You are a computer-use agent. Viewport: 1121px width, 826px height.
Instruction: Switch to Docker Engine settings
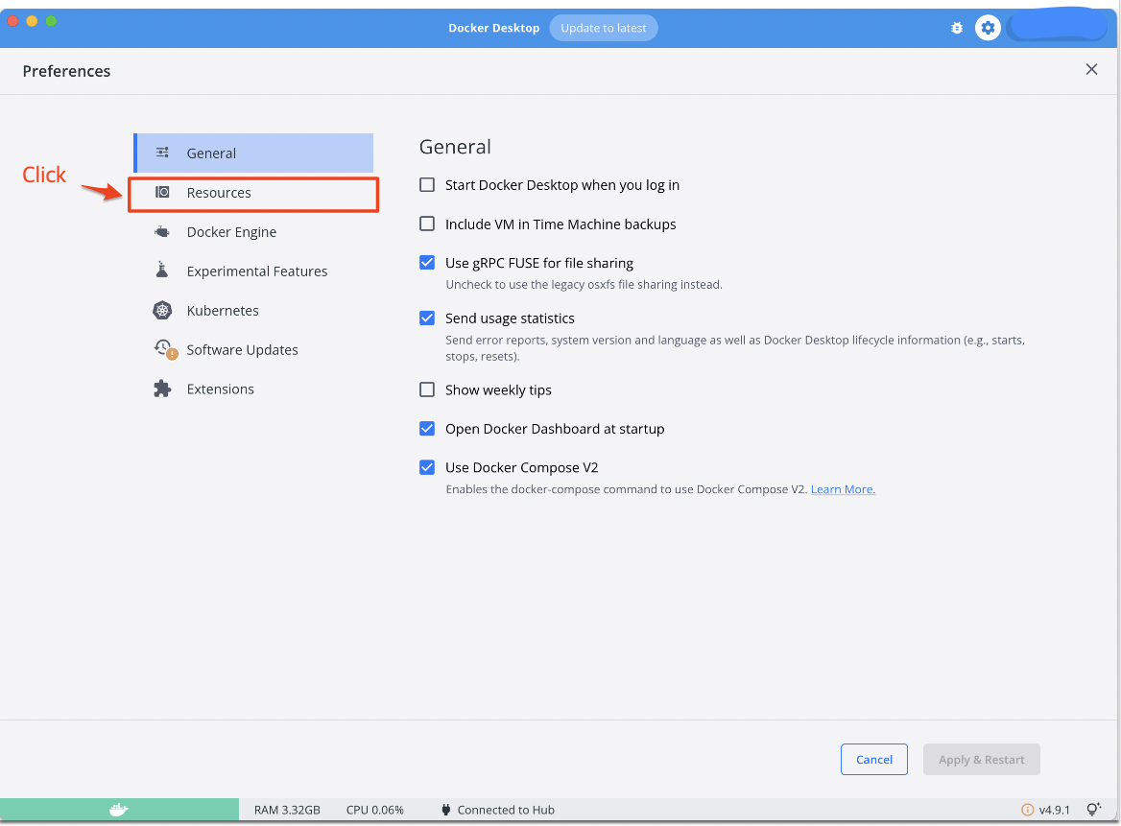point(253,231)
